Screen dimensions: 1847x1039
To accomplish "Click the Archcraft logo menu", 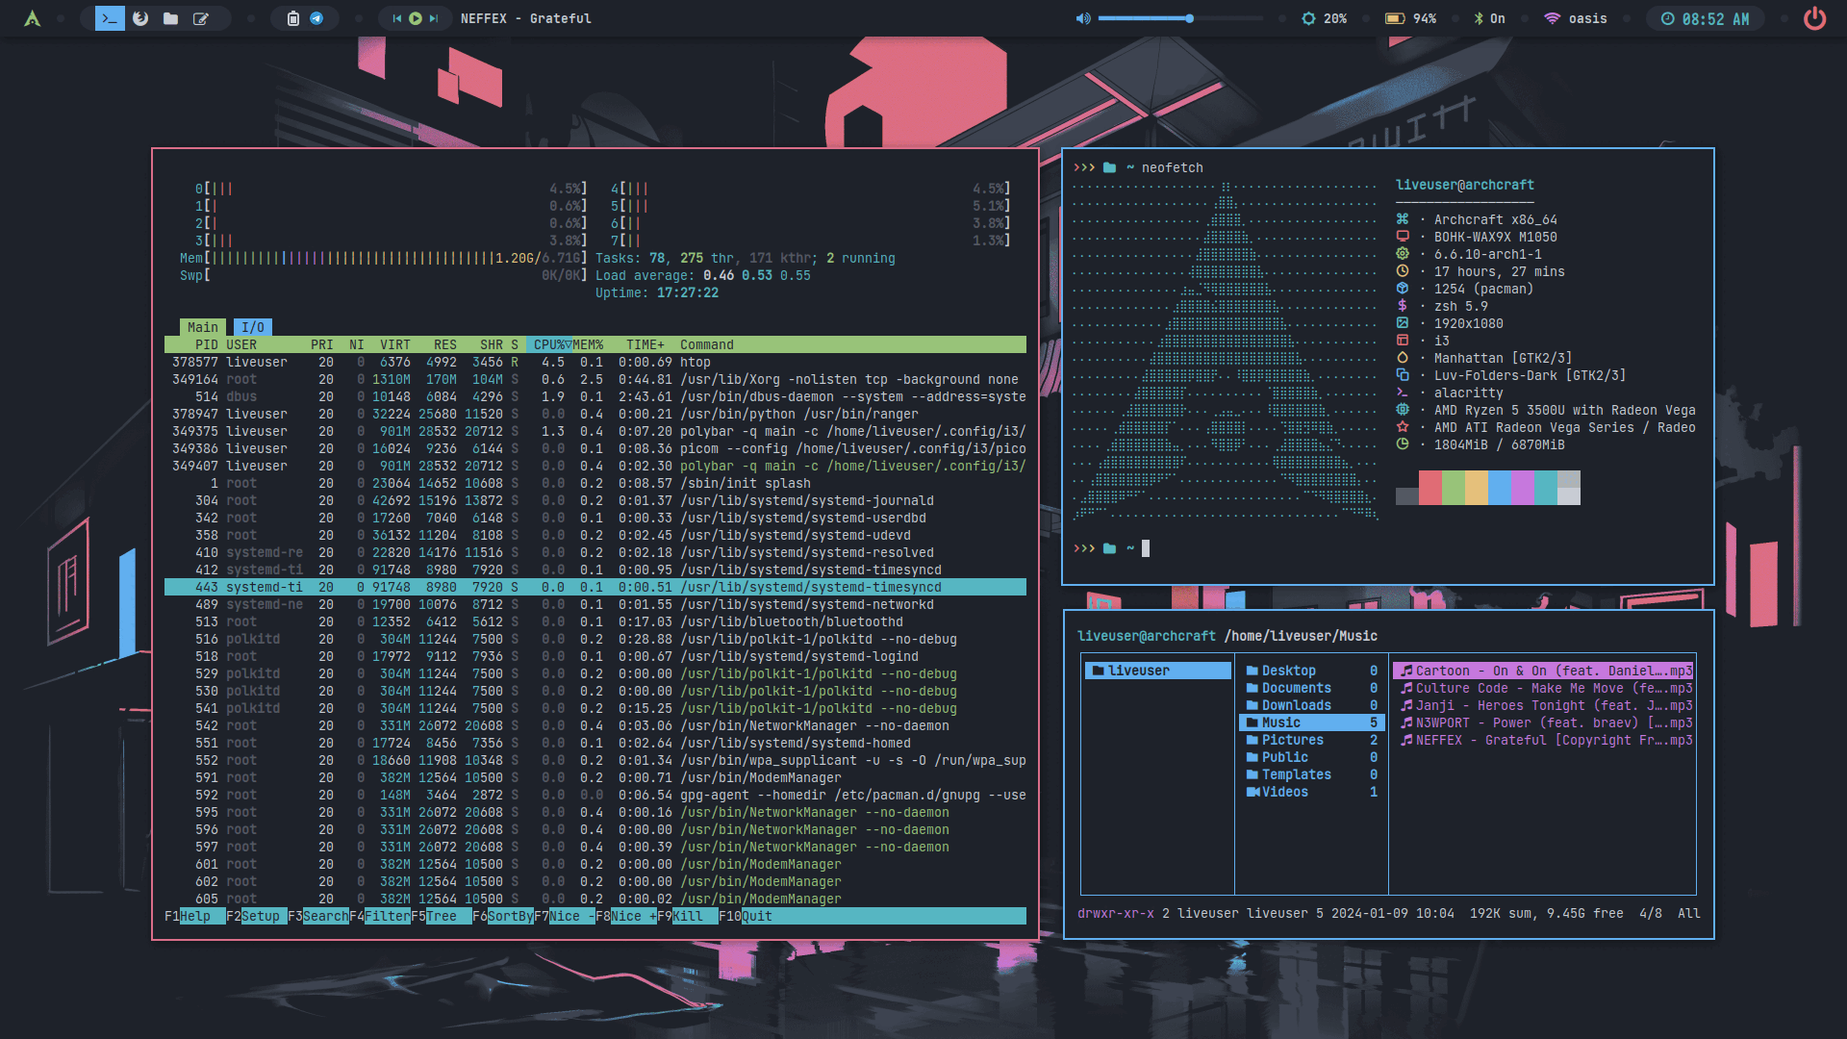I will click(x=33, y=18).
